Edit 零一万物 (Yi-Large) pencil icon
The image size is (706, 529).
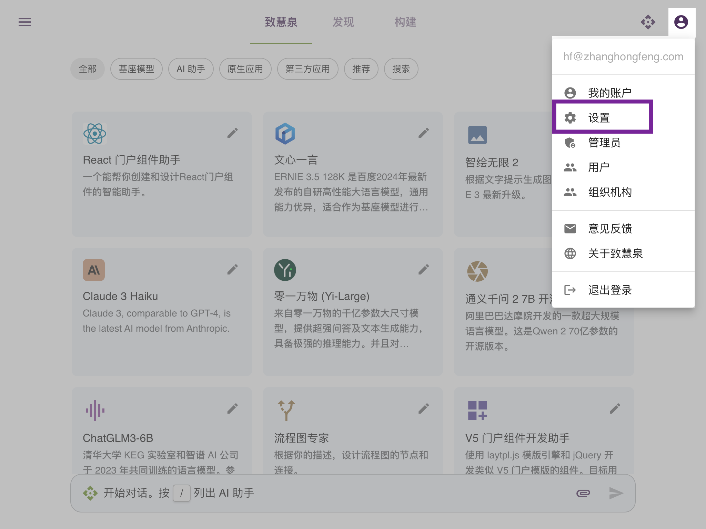click(x=424, y=269)
